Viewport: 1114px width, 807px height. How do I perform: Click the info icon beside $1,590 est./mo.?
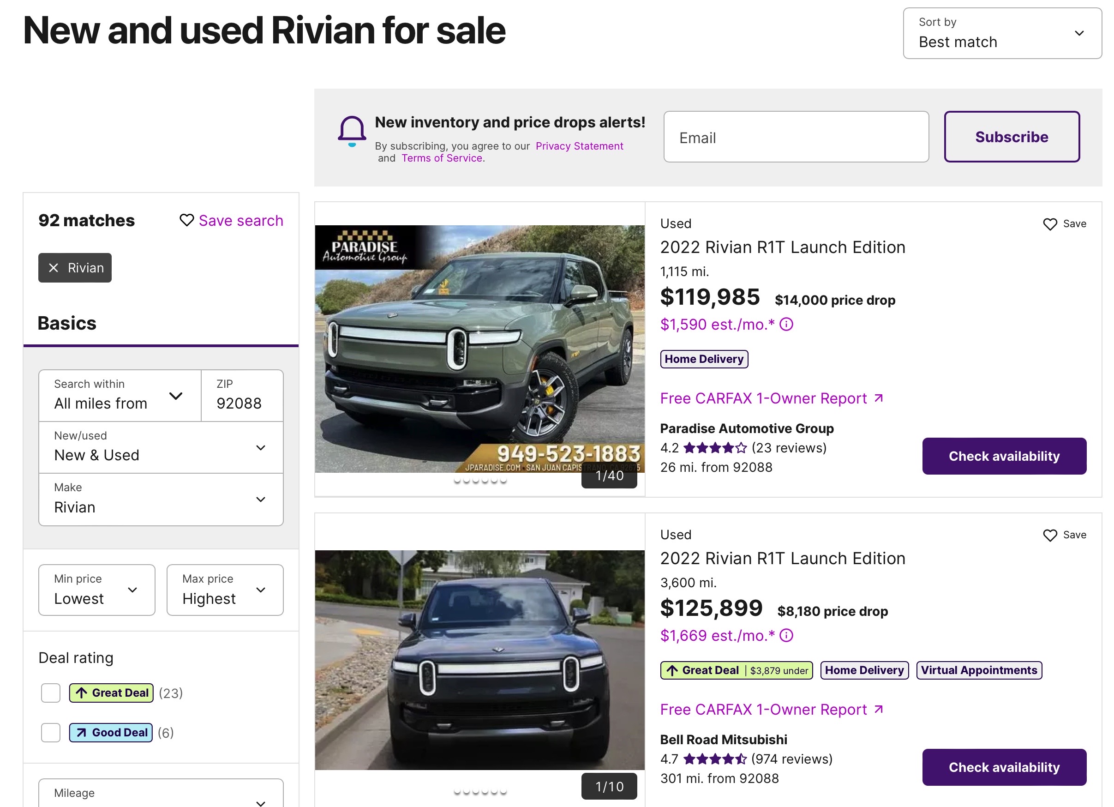(x=786, y=325)
